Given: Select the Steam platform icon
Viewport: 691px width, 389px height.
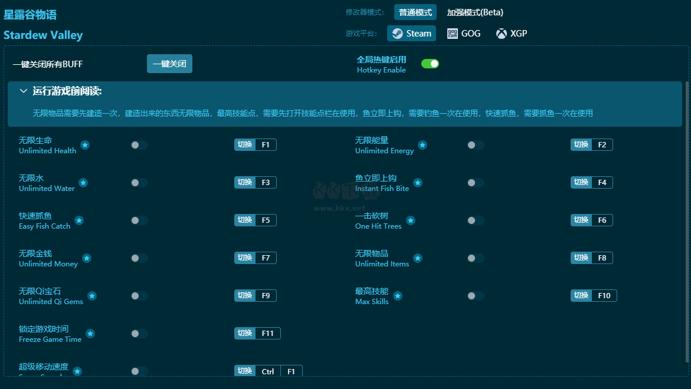Looking at the screenshot, I should point(398,34).
